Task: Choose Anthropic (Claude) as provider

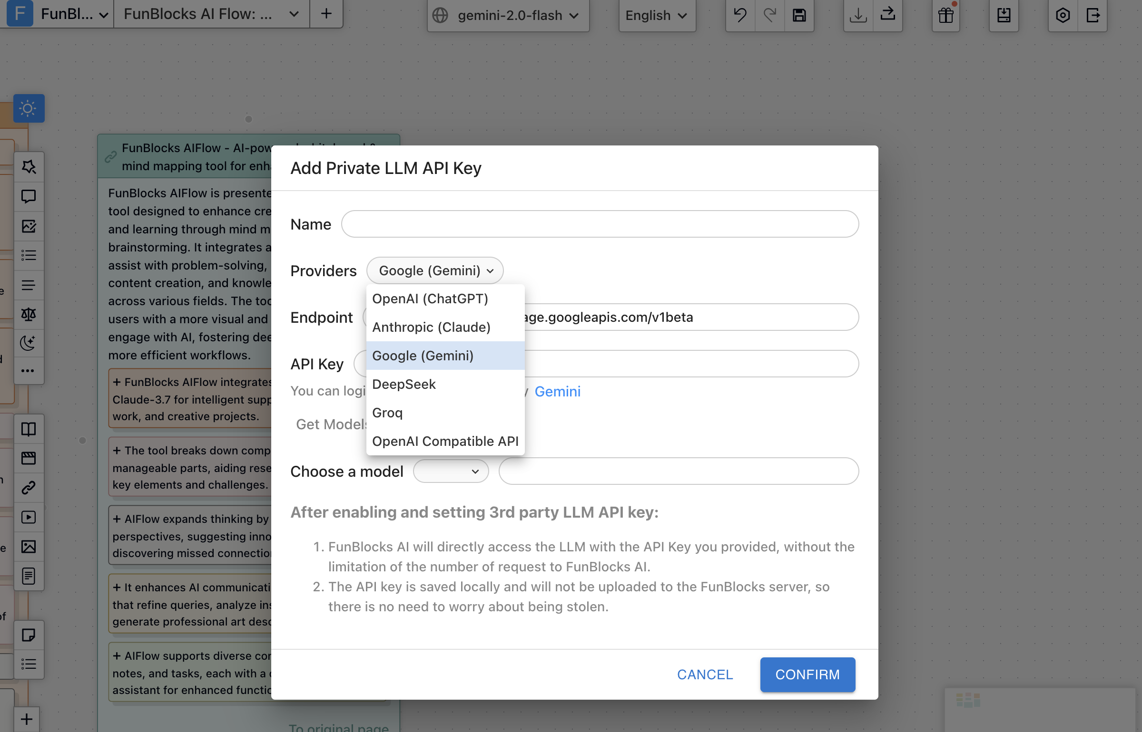Action: click(x=431, y=327)
